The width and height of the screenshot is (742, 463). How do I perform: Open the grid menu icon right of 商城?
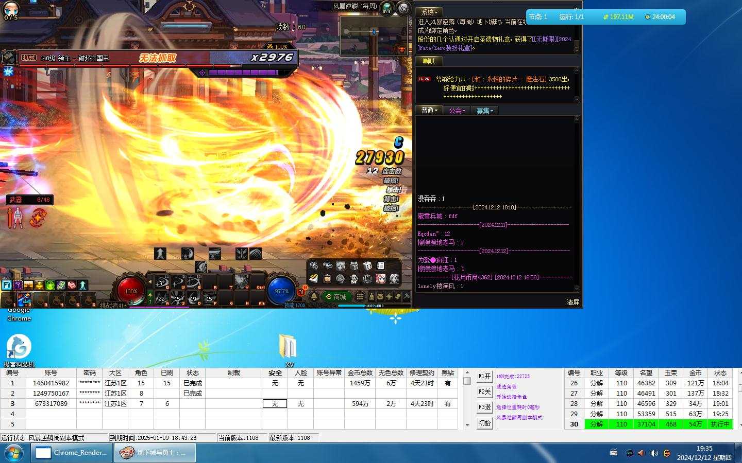(x=360, y=296)
